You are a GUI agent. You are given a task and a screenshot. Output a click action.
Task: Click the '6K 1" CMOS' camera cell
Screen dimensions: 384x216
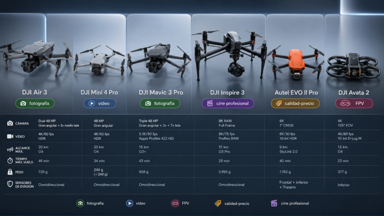[286, 123]
